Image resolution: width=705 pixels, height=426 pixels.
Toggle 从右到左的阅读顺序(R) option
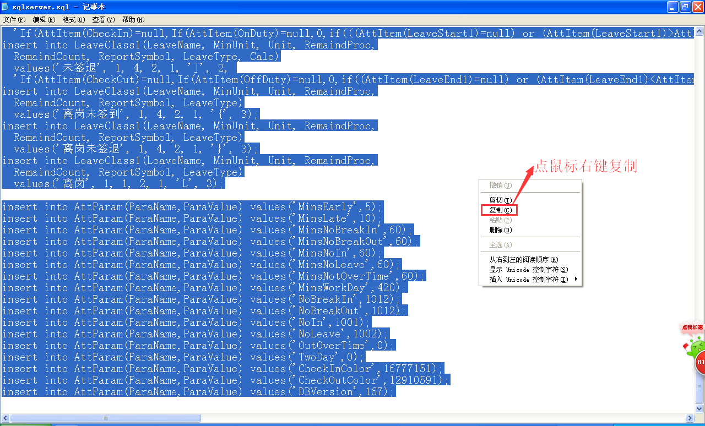pyautogui.click(x=523, y=260)
